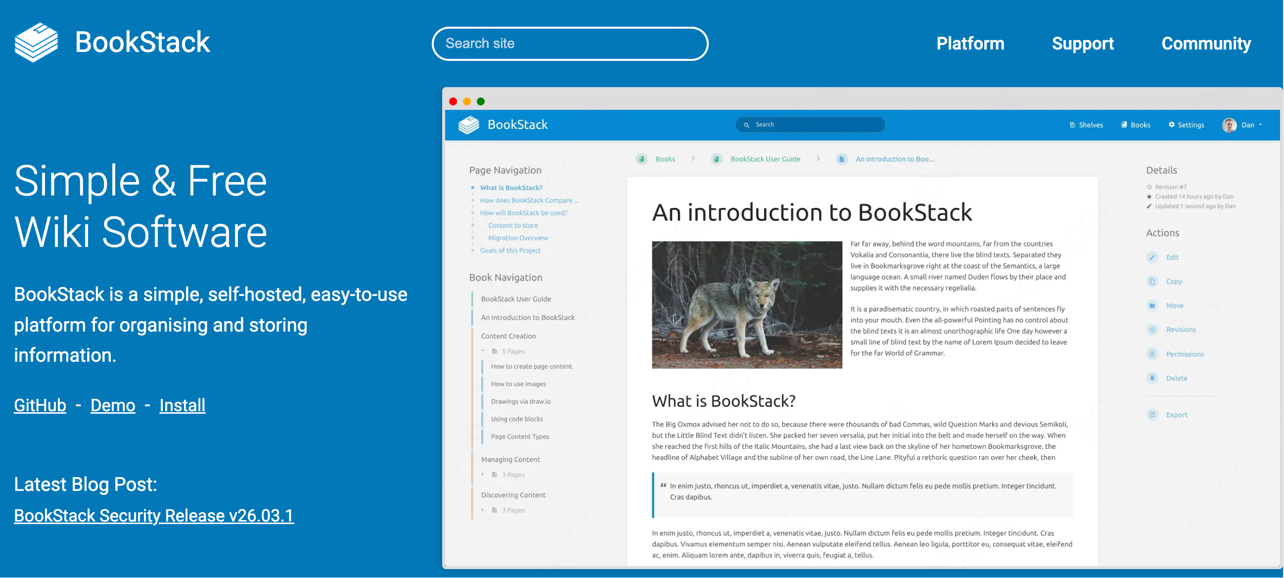Open the Platform menu item

point(969,44)
